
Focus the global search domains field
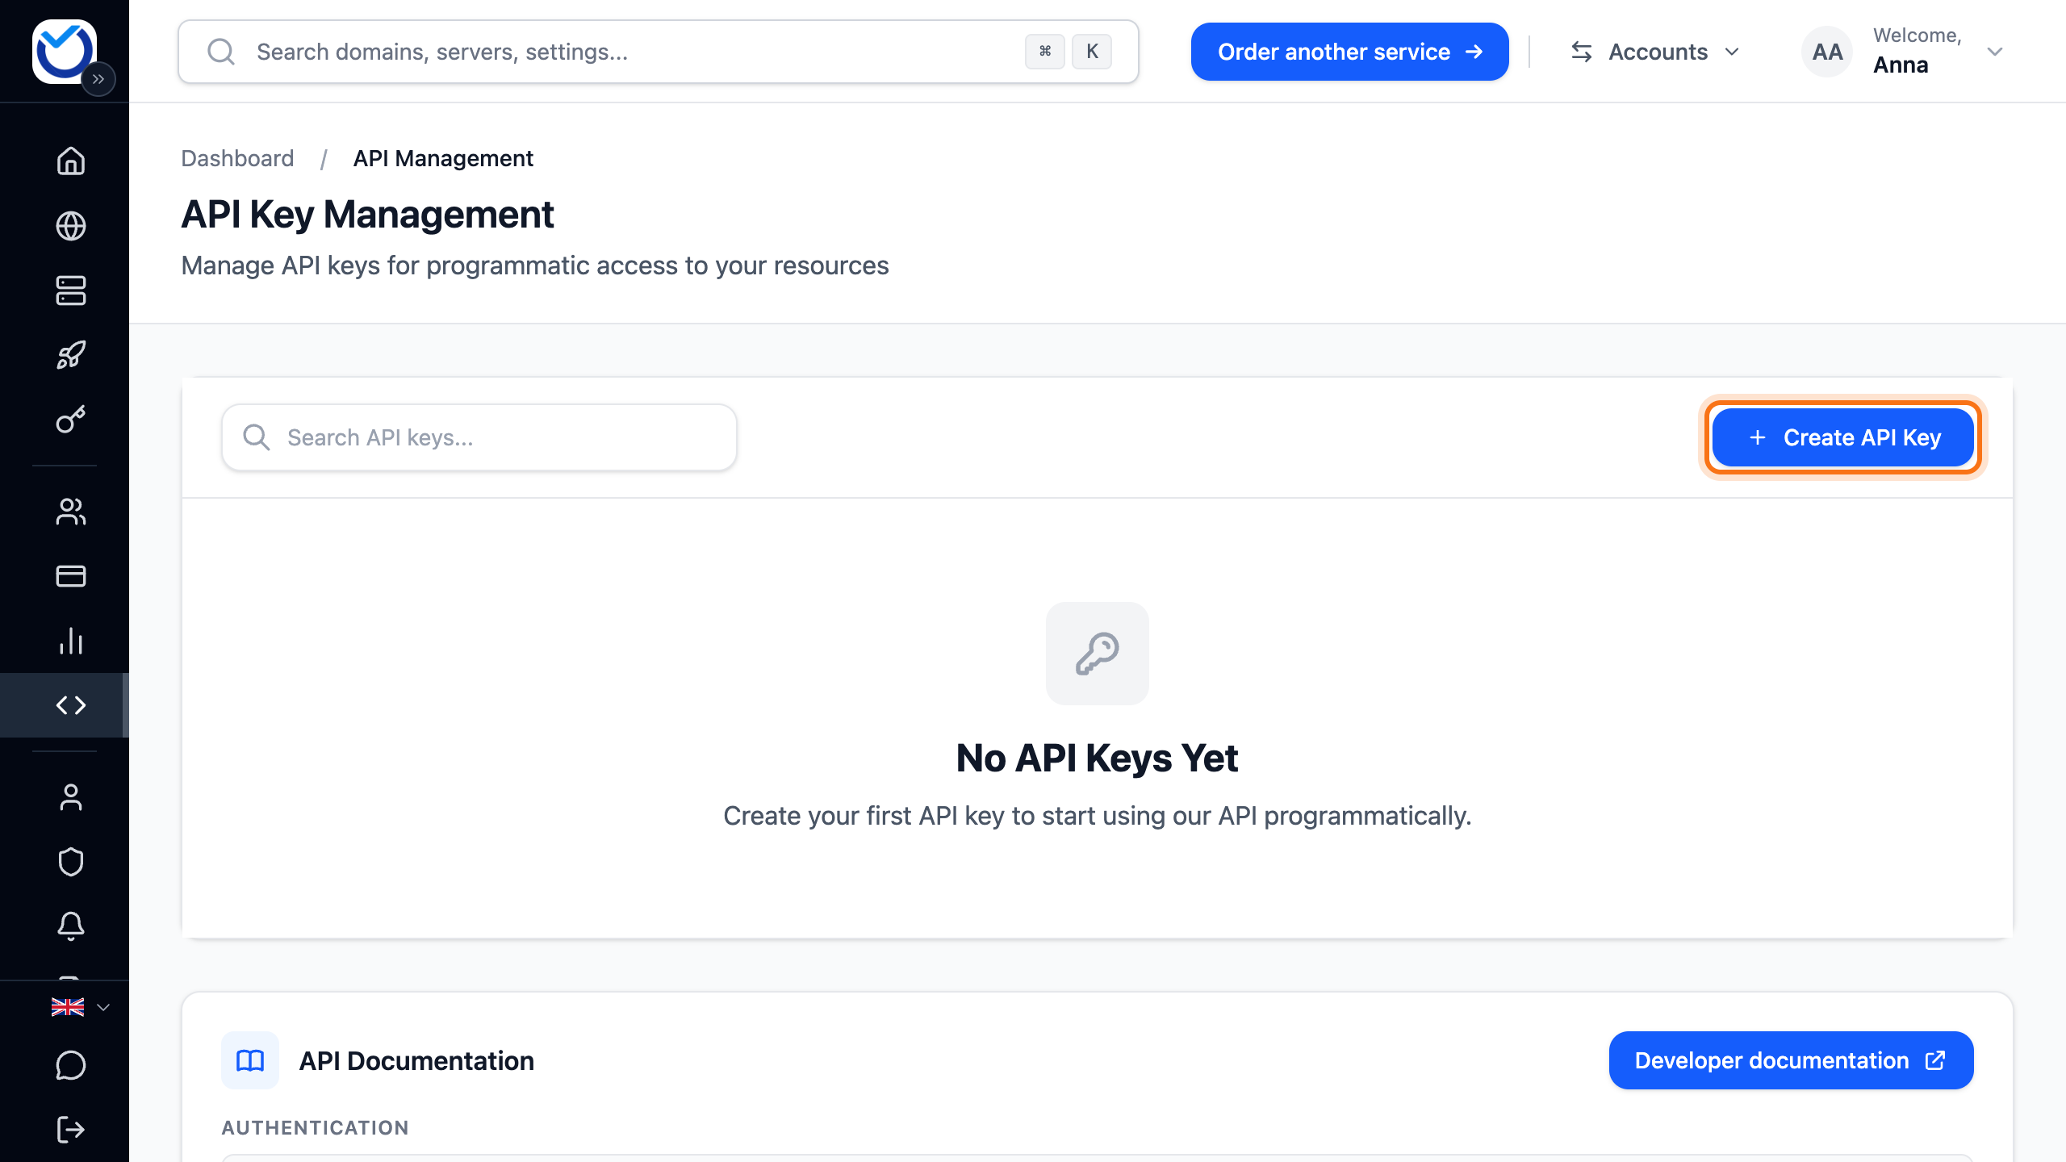(659, 52)
